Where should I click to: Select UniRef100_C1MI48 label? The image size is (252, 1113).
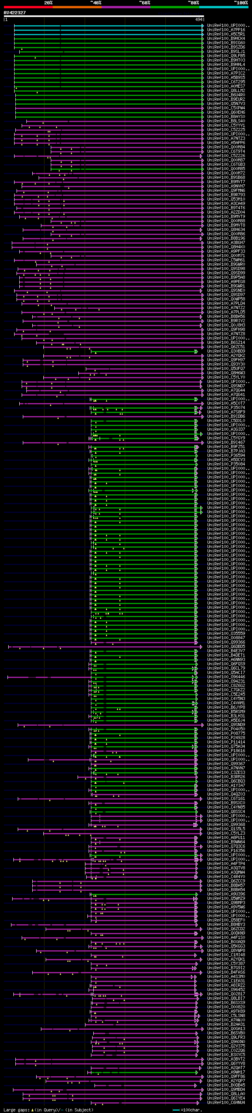point(226,955)
